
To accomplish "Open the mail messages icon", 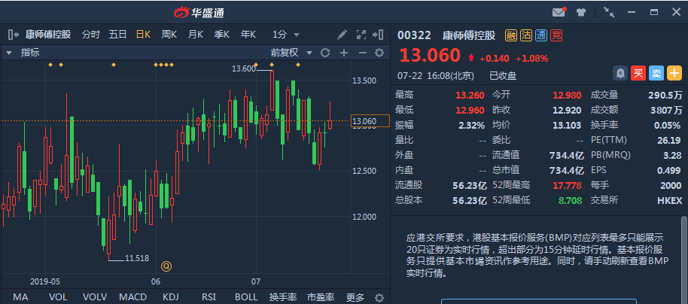I will 559,12.
